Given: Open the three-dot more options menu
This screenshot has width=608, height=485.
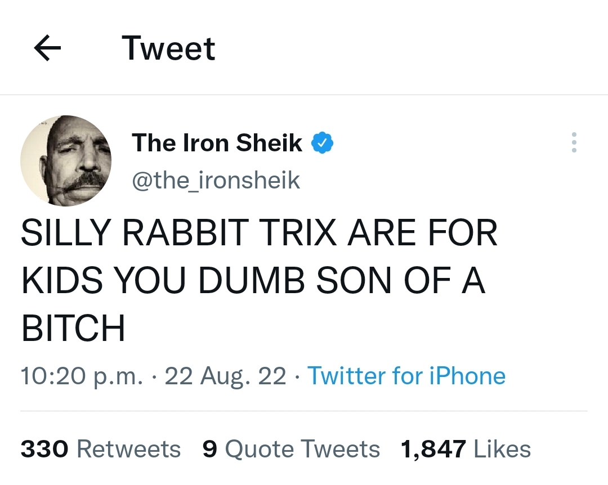Looking at the screenshot, I should pyautogui.click(x=574, y=143).
